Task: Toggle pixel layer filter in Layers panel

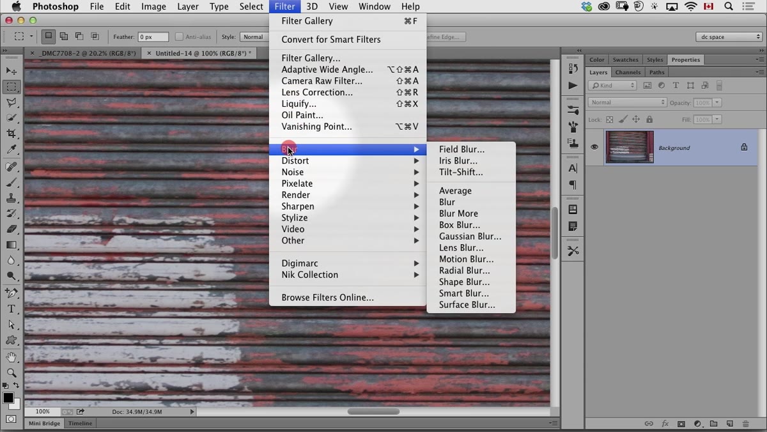Action: (x=647, y=86)
